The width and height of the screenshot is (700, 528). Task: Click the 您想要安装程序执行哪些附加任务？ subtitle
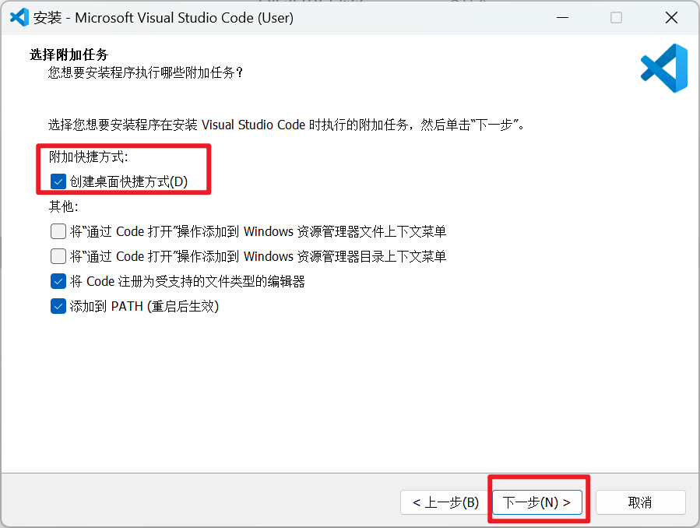point(145,72)
